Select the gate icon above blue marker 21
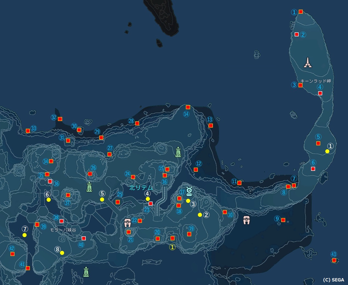Viewport: 348px width, 285px height. coord(127,223)
